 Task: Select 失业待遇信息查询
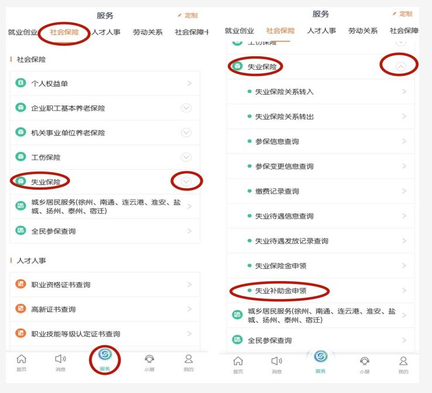click(320, 216)
